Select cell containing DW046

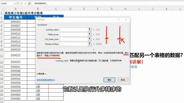point(16,71)
